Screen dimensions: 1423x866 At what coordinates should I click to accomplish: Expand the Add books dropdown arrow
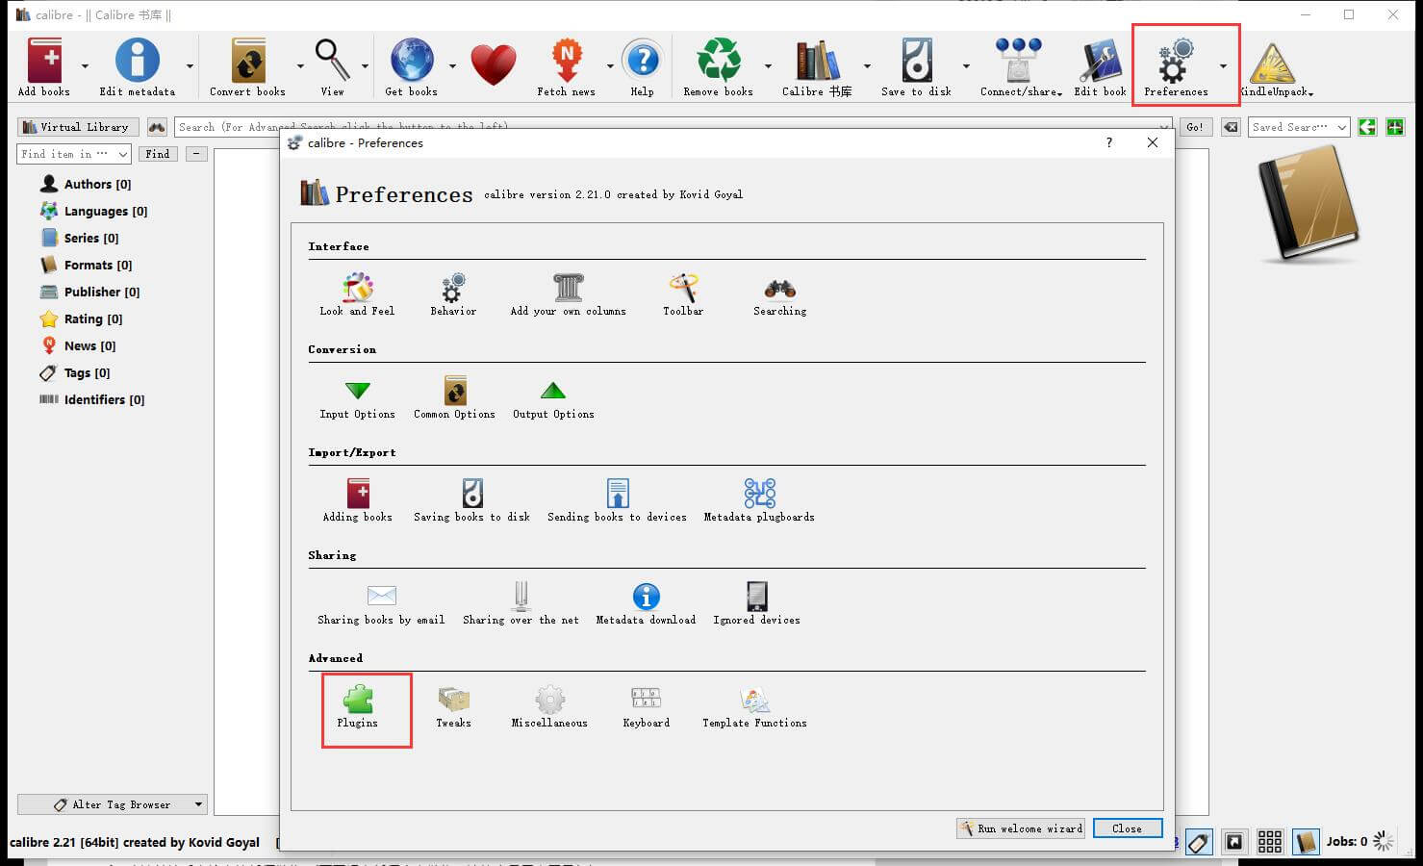[x=85, y=66]
